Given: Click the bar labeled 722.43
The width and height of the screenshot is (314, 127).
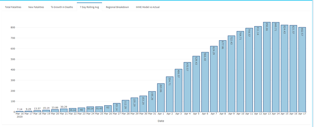Looking at the screenshot, I should pyautogui.click(x=232, y=74).
